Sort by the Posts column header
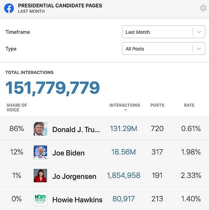 point(157,105)
